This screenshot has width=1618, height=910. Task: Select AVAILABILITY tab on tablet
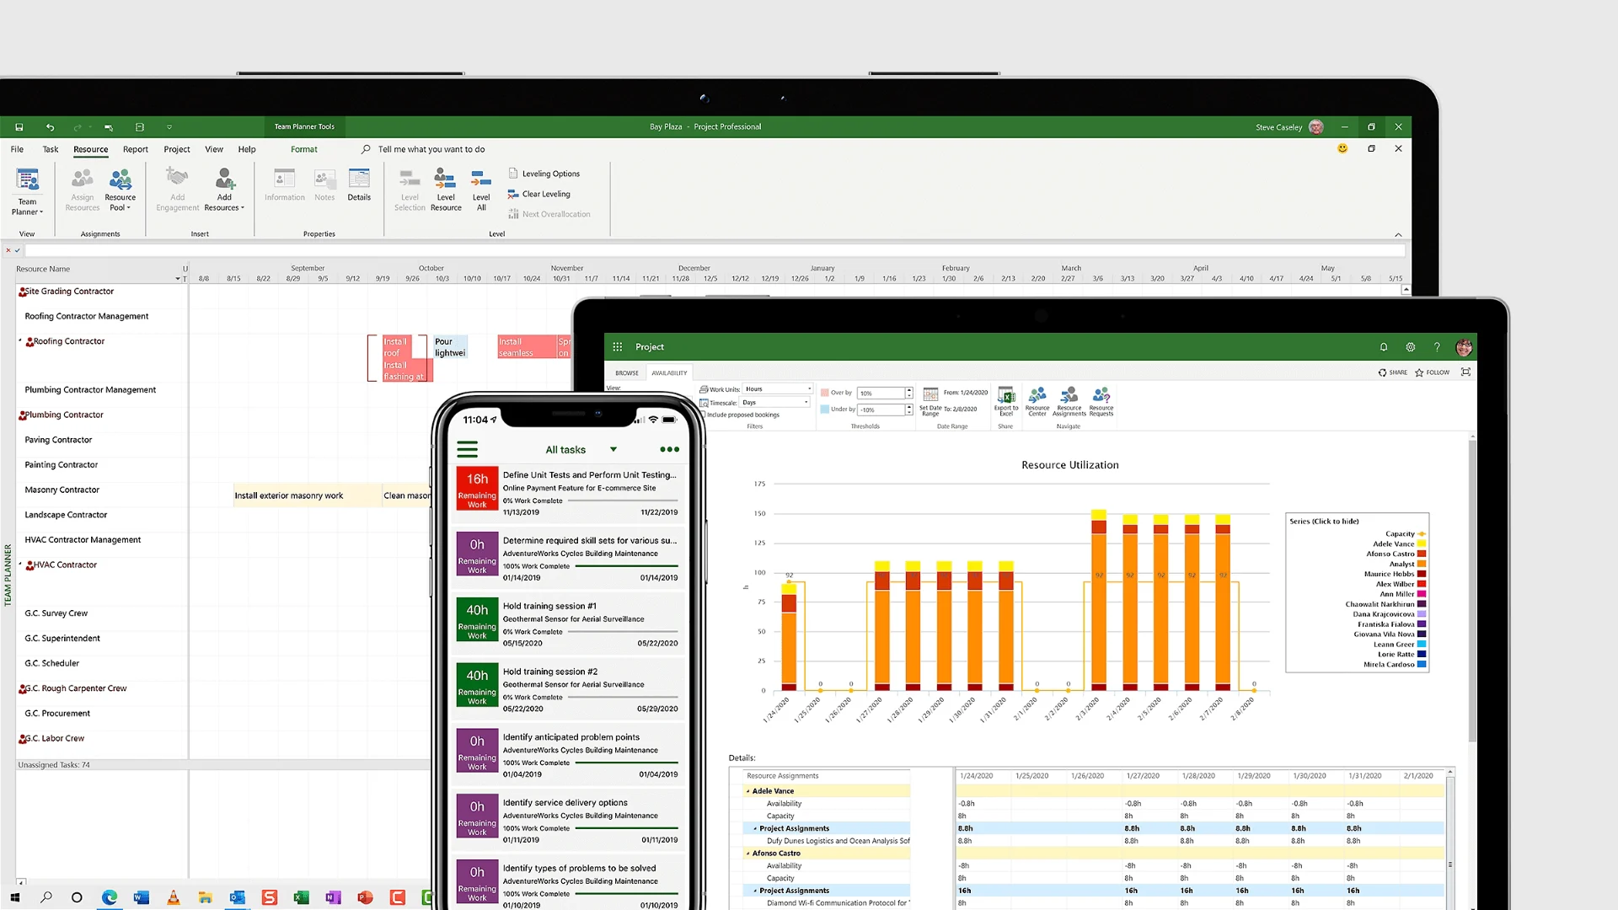[669, 372]
